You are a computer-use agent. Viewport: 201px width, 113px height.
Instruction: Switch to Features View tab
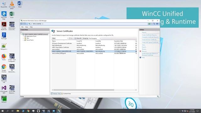56,94
